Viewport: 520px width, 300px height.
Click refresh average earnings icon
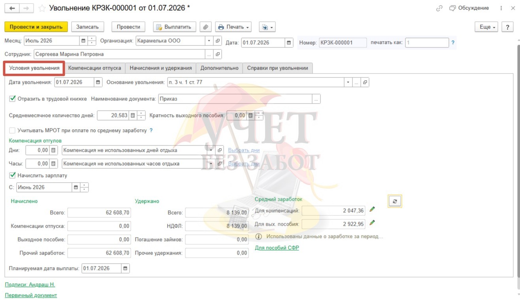coord(395,201)
